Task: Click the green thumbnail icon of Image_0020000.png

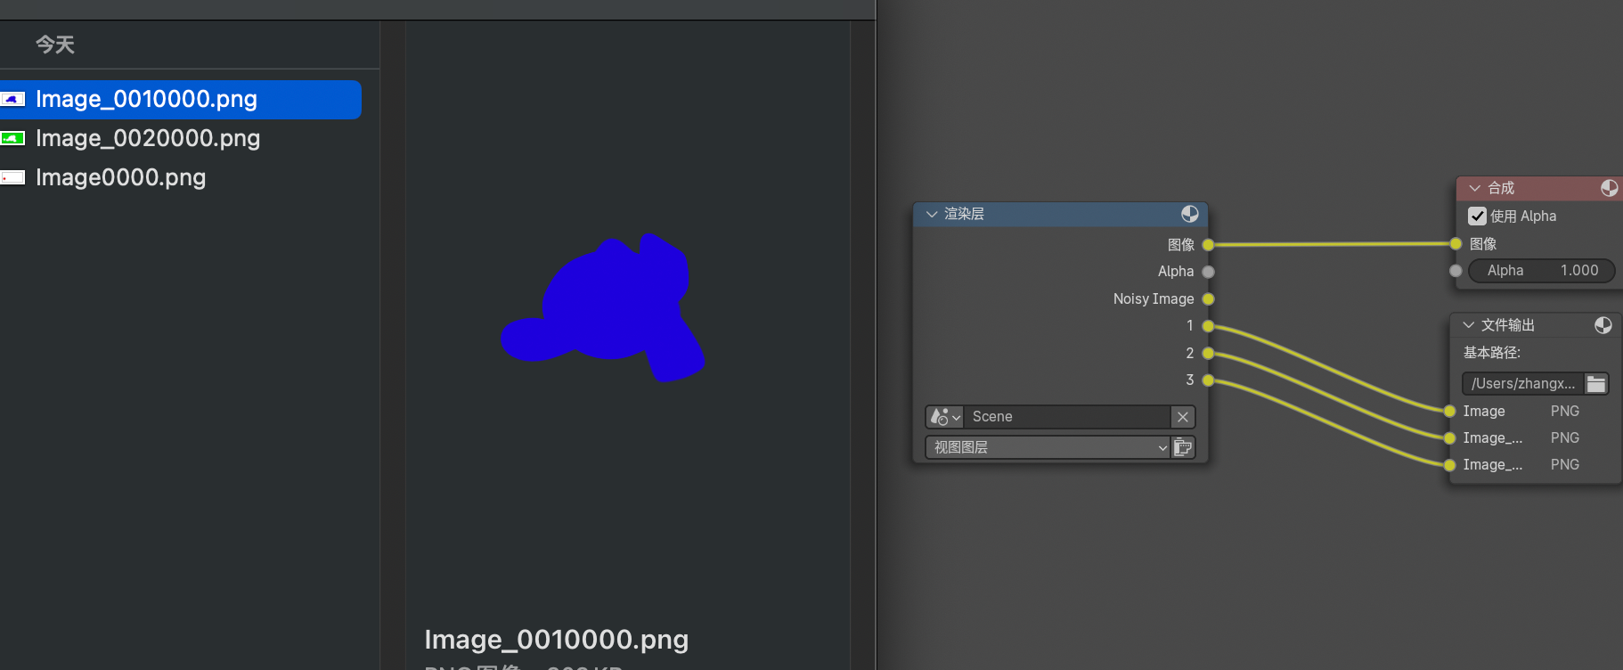Action: [x=12, y=138]
